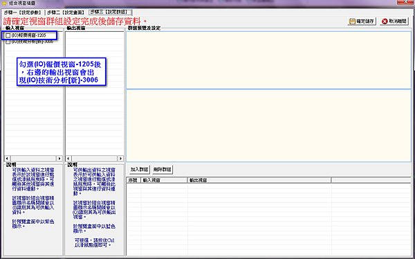Click the 確定儲存 save button
The image size is (415, 259).
(362, 21)
